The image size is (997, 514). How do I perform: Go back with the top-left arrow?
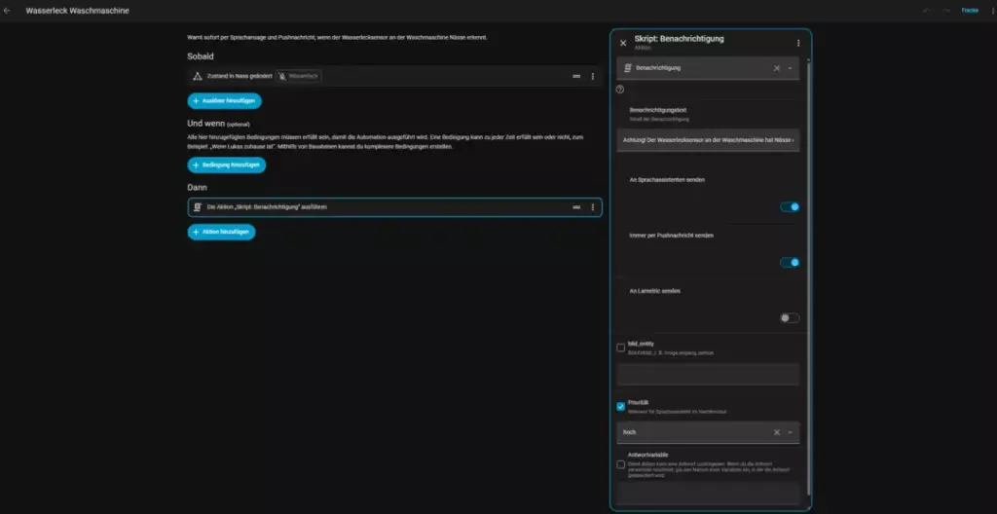[x=7, y=11]
